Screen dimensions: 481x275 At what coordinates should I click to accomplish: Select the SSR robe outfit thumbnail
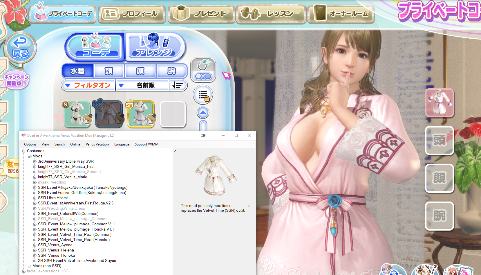109,114
